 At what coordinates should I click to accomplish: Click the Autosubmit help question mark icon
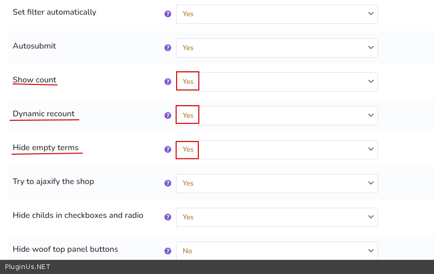coord(168,48)
